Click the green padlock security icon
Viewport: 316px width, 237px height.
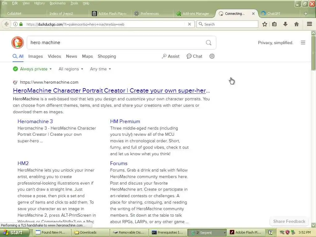coord(21,24)
